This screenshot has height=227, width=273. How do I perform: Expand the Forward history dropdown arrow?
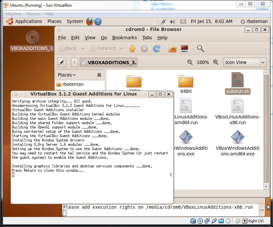click(x=122, y=49)
